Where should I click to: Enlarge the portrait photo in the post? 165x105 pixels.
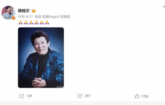(41, 58)
